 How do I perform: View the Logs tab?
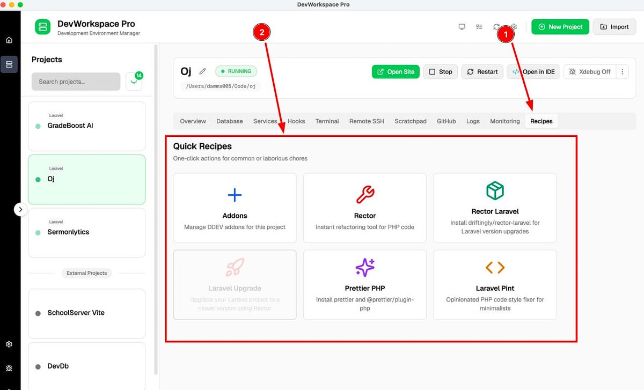tap(473, 121)
